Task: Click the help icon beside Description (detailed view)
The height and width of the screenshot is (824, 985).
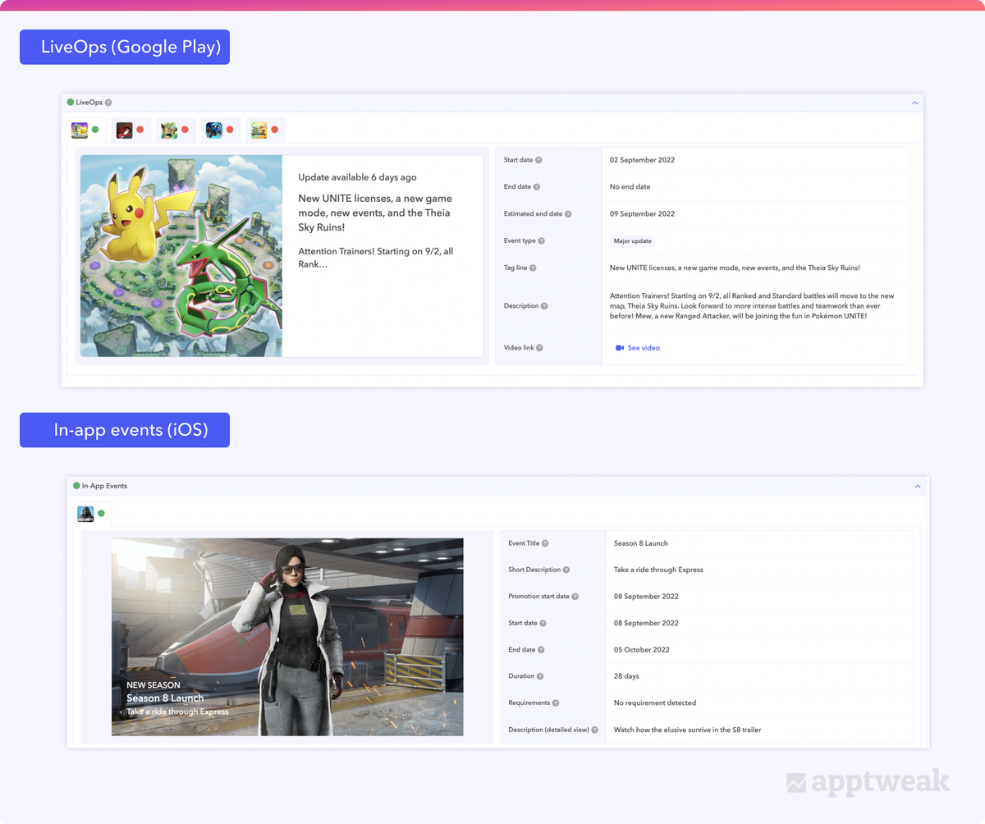Action: [594, 730]
